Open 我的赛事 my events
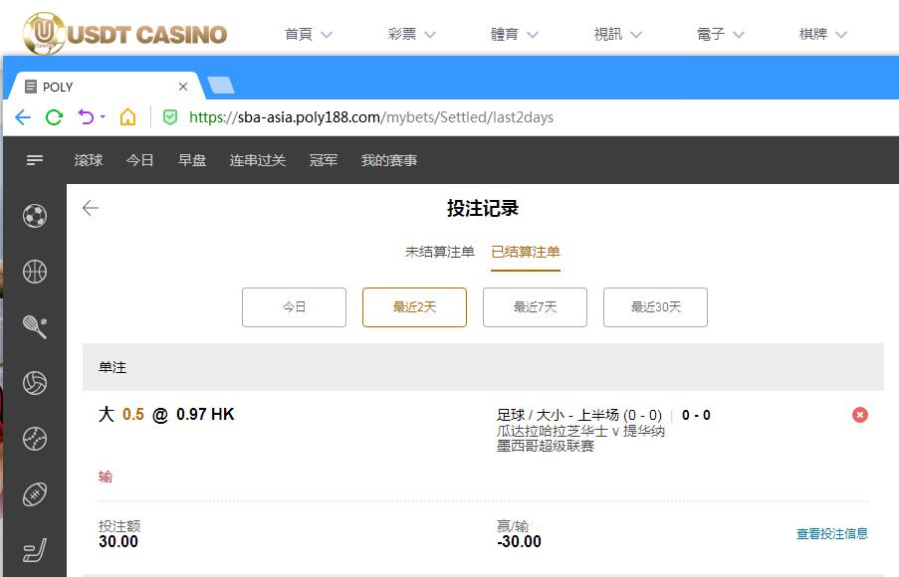The width and height of the screenshot is (899, 577). click(x=388, y=160)
